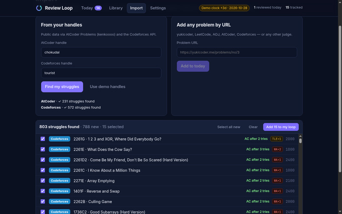Click the TLE×1 tag on 2261G row

coord(277,139)
